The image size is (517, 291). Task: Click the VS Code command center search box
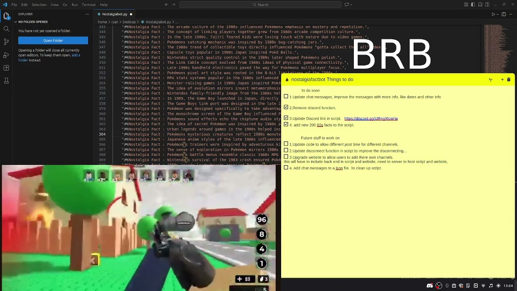pyautogui.click(x=260, y=4)
